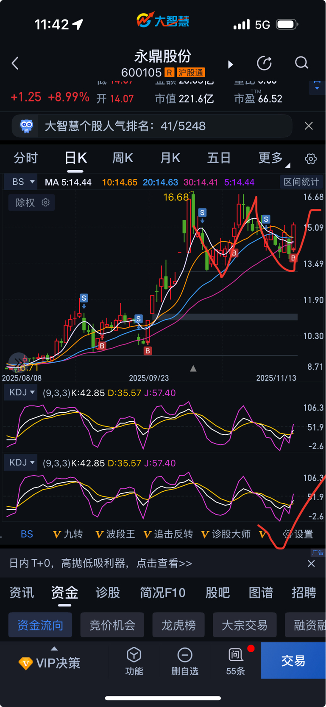Image resolution: width=326 pixels, height=707 pixels.
Task: Enable the 九转 VIP indicator
Action: [x=68, y=534]
